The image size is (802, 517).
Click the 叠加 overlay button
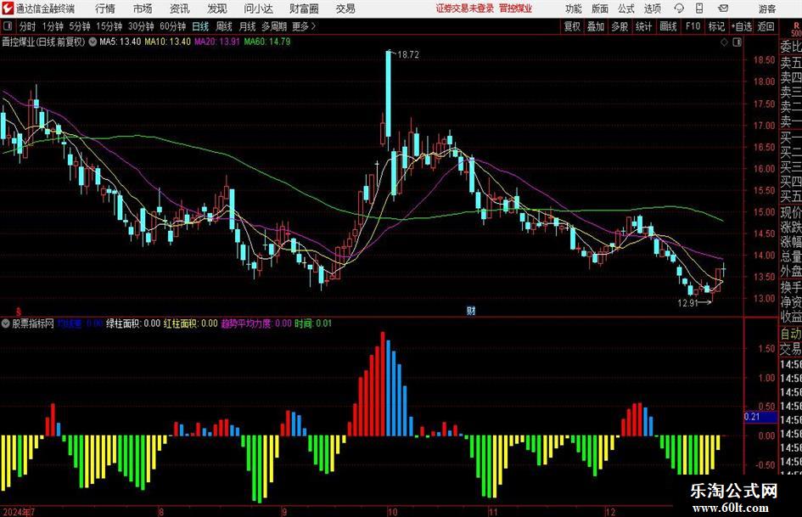point(596,26)
